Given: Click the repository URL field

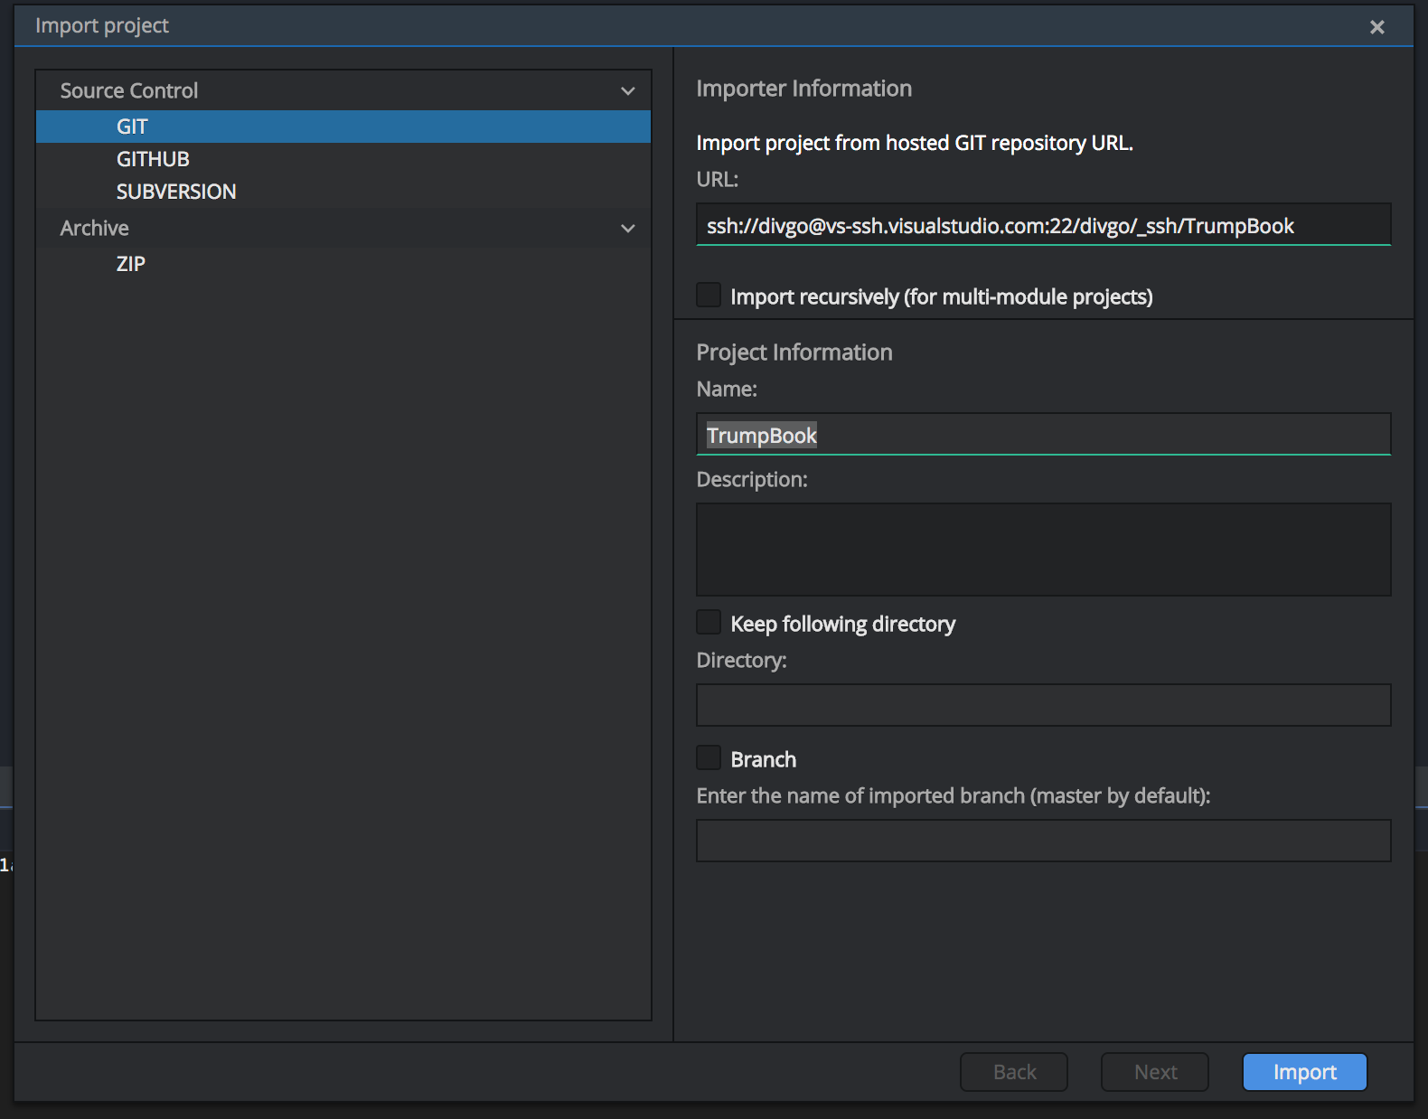Looking at the screenshot, I should [1042, 225].
